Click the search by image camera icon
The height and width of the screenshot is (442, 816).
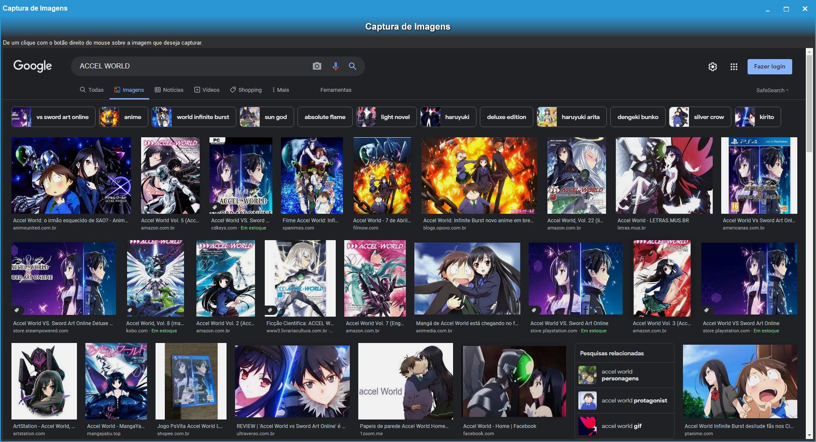pos(317,66)
